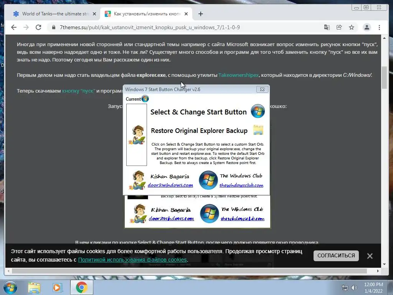Click door2windows.com link in page screenshot below

point(172,219)
